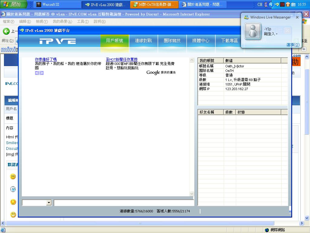Screen dimensions: 310x233
Task: Select the OaTH team name value
Action: tap(229, 71)
